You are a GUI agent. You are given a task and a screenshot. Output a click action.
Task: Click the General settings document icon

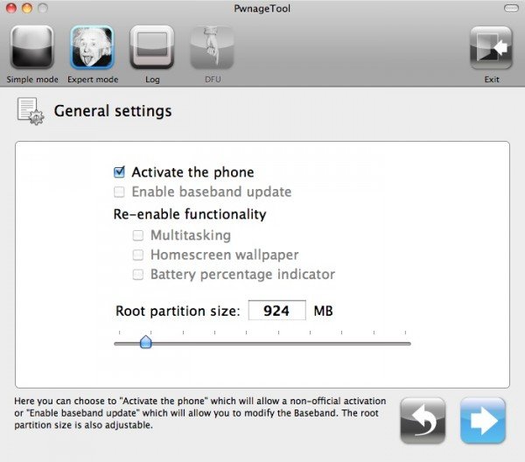(30, 111)
